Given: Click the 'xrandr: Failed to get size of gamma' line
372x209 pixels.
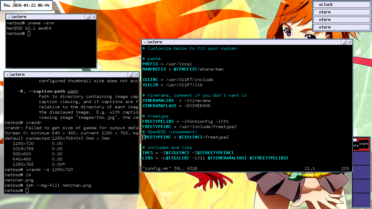Looking at the screenshot, I should pyautogui.click(x=71, y=128).
